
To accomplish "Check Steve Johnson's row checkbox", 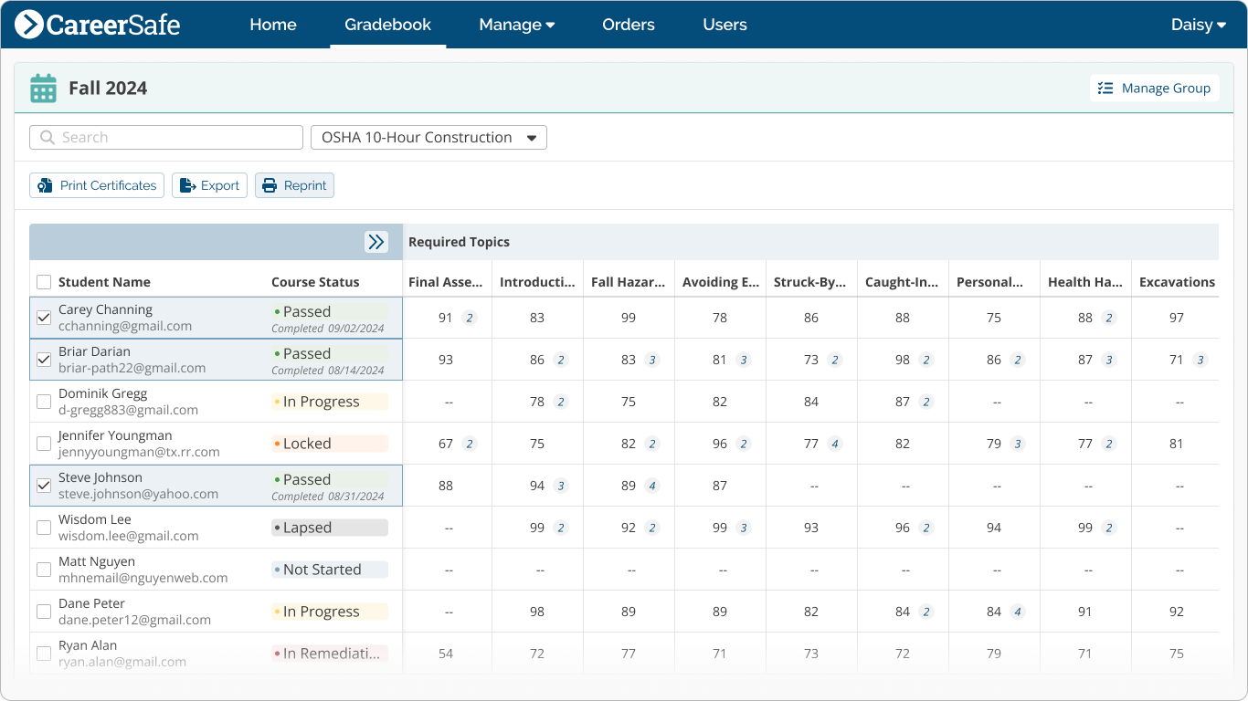I will tap(43, 485).
